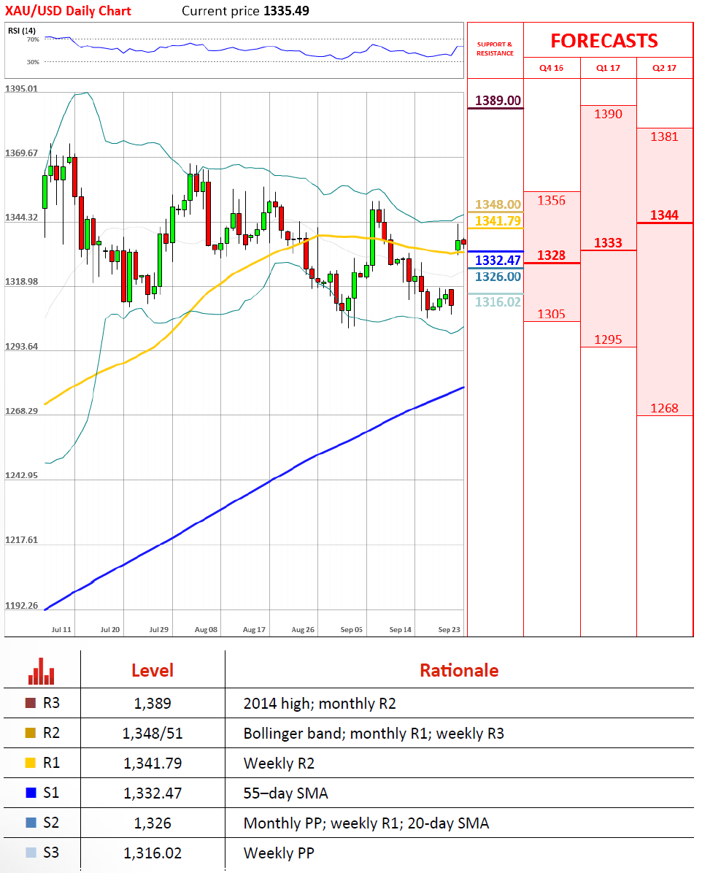Click the Level column header
The height and width of the screenshot is (873, 702).
coord(153,670)
